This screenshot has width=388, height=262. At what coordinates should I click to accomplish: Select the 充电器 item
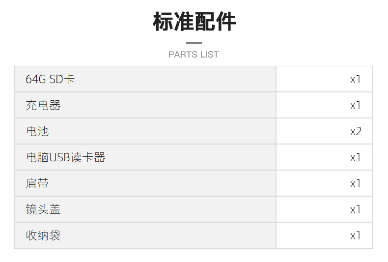pos(43,105)
